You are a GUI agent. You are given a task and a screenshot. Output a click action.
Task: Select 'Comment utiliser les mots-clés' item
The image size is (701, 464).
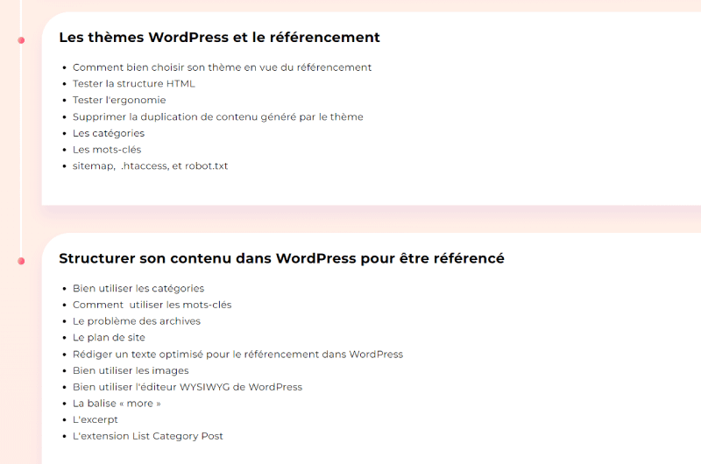[152, 305]
